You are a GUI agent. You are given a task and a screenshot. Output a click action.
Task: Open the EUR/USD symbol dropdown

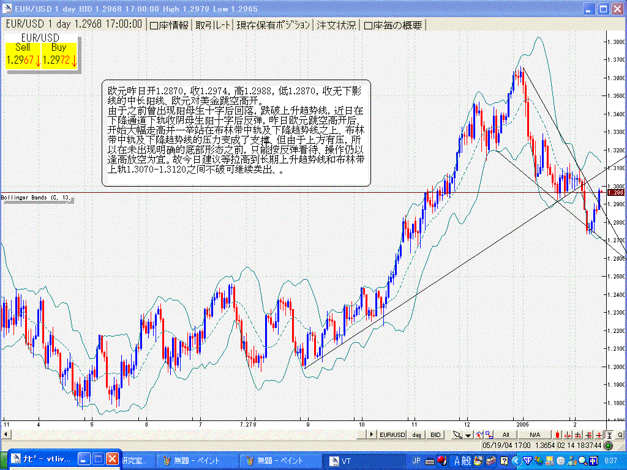click(x=392, y=435)
